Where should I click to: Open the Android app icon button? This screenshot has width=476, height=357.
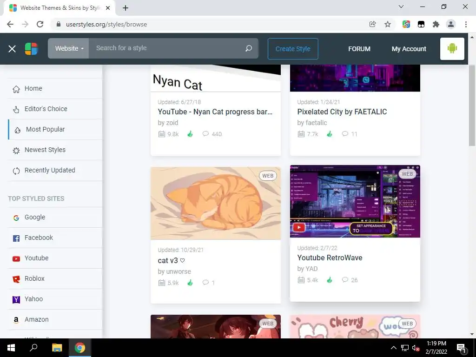click(452, 48)
